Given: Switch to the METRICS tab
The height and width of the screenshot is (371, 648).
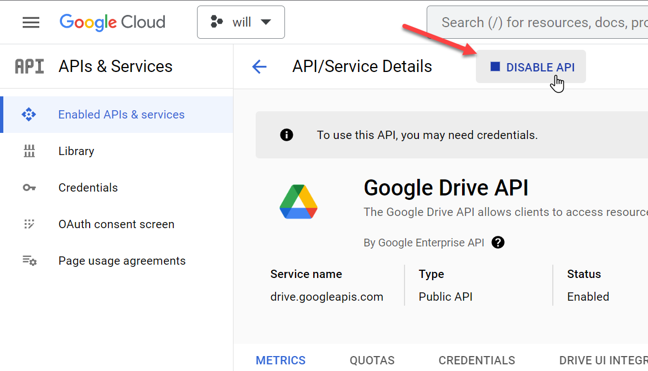Looking at the screenshot, I should 281,360.
